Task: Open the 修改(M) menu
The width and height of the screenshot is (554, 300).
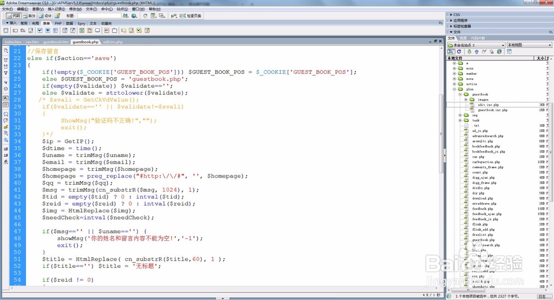Action: 75,9
